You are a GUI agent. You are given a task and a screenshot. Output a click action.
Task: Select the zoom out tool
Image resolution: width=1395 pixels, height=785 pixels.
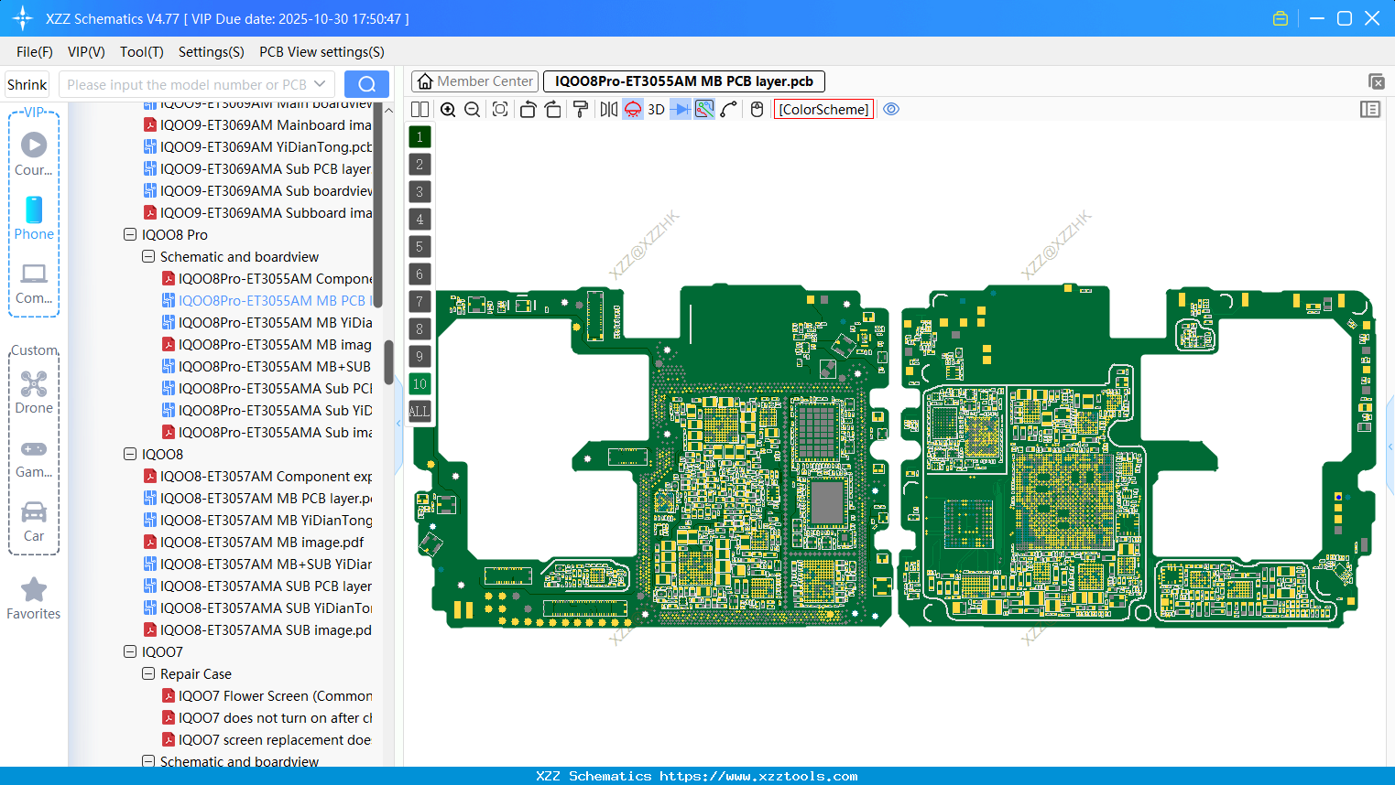(471, 109)
